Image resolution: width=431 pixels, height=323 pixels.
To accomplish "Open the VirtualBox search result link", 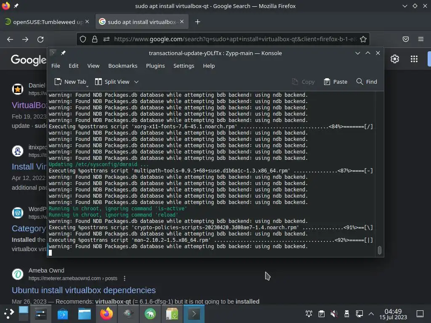I will click(x=29, y=105).
